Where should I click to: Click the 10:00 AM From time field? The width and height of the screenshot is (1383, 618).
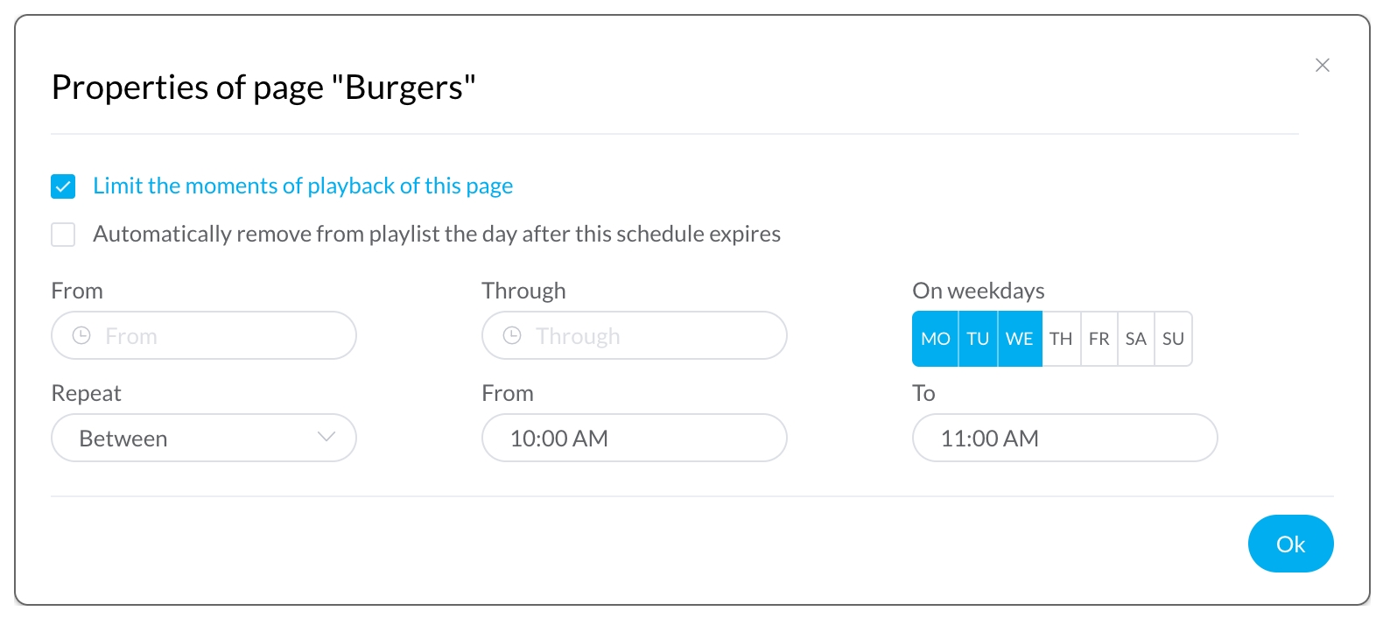[x=634, y=439]
